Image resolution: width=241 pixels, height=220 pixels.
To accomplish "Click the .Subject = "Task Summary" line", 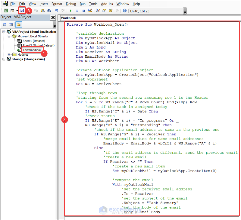I will coord(150,203).
